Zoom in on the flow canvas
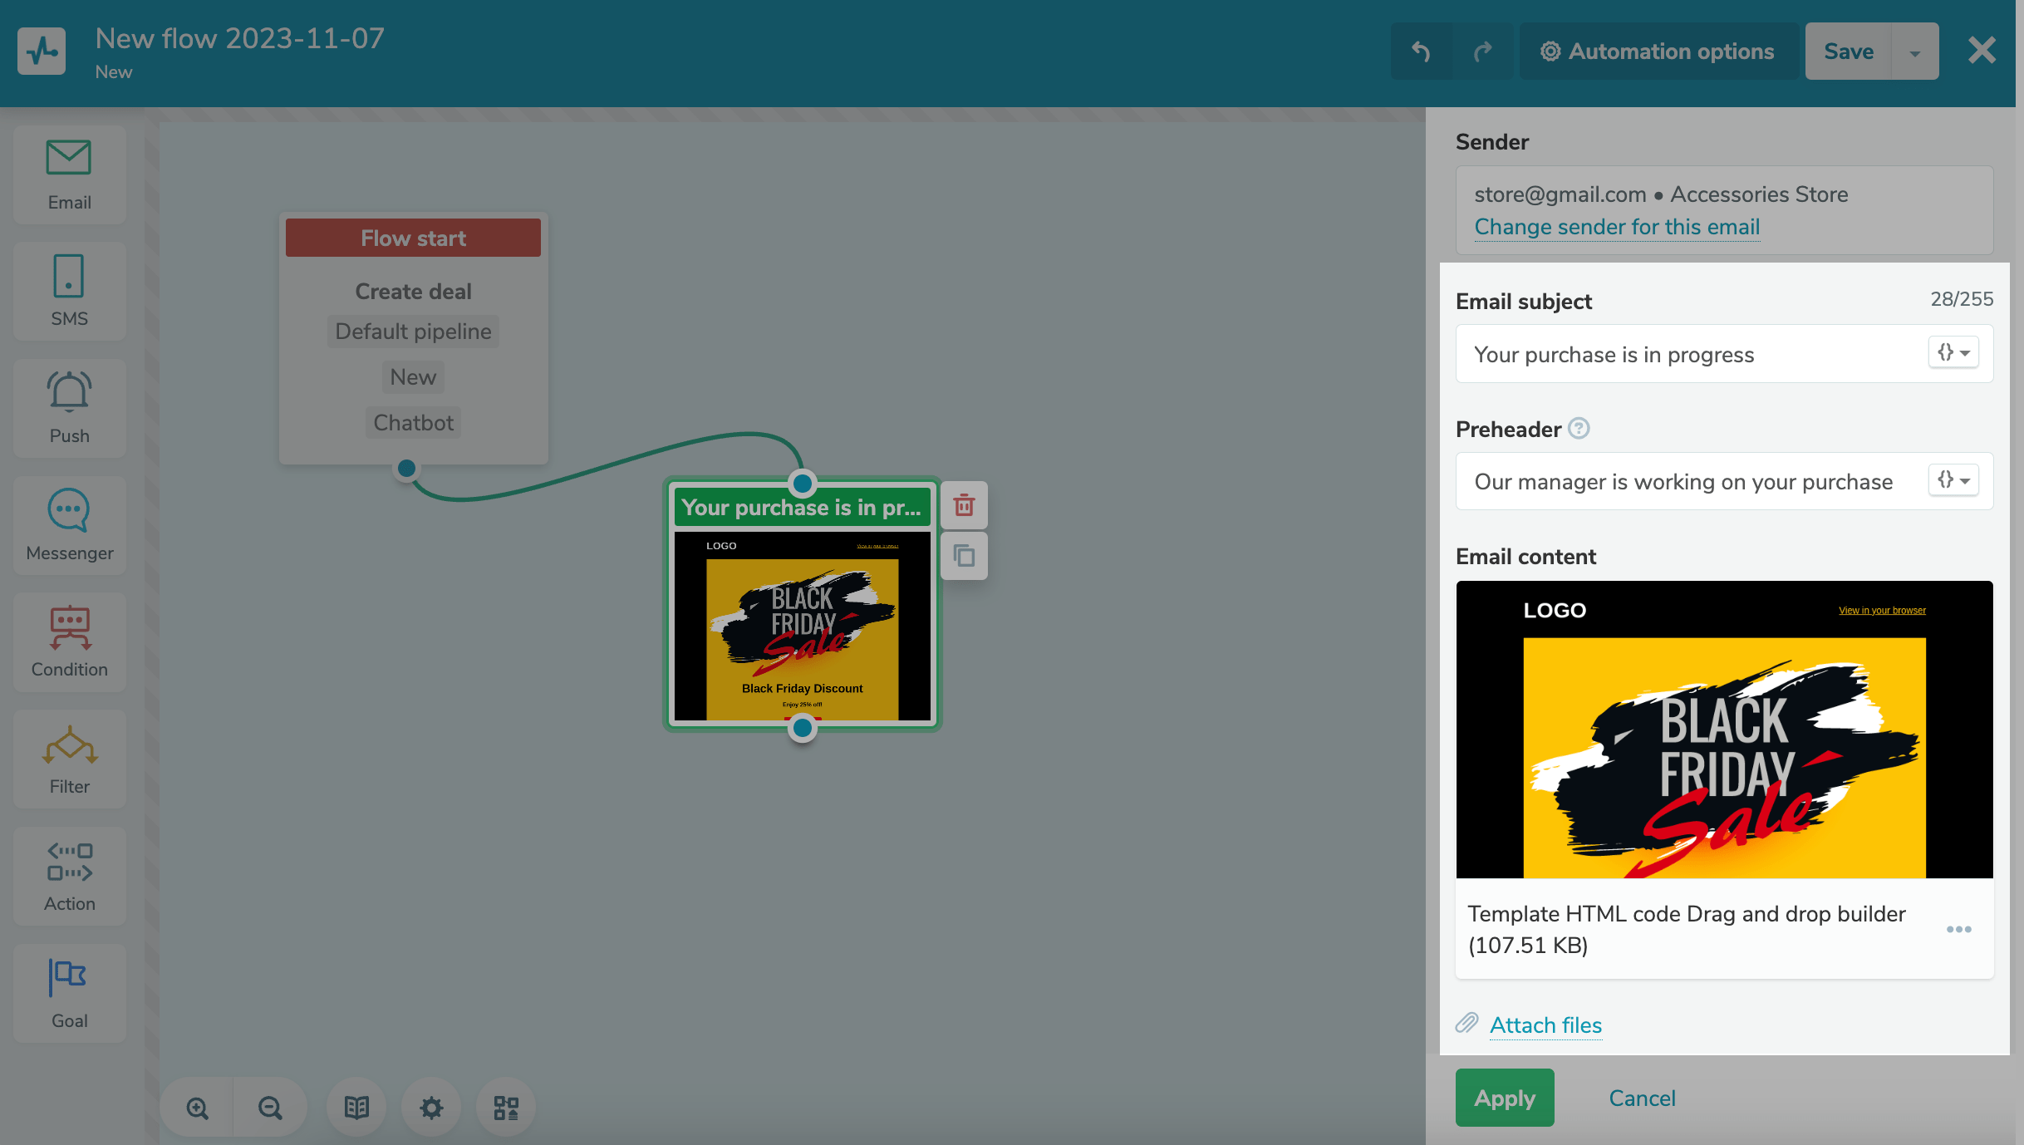Image resolution: width=2024 pixels, height=1145 pixels. click(x=197, y=1107)
